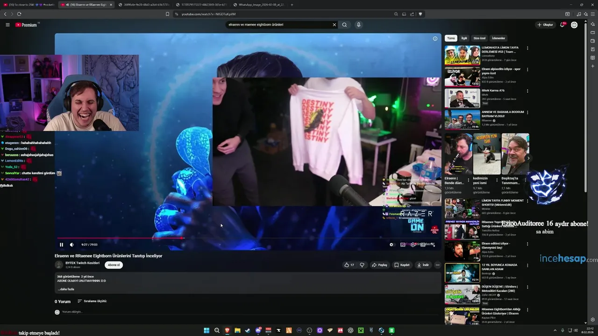Viewport: 598px width, 336px height.
Task: Open options for 12 YIL BOYUNCA KOMADA video
Action: 527,266
